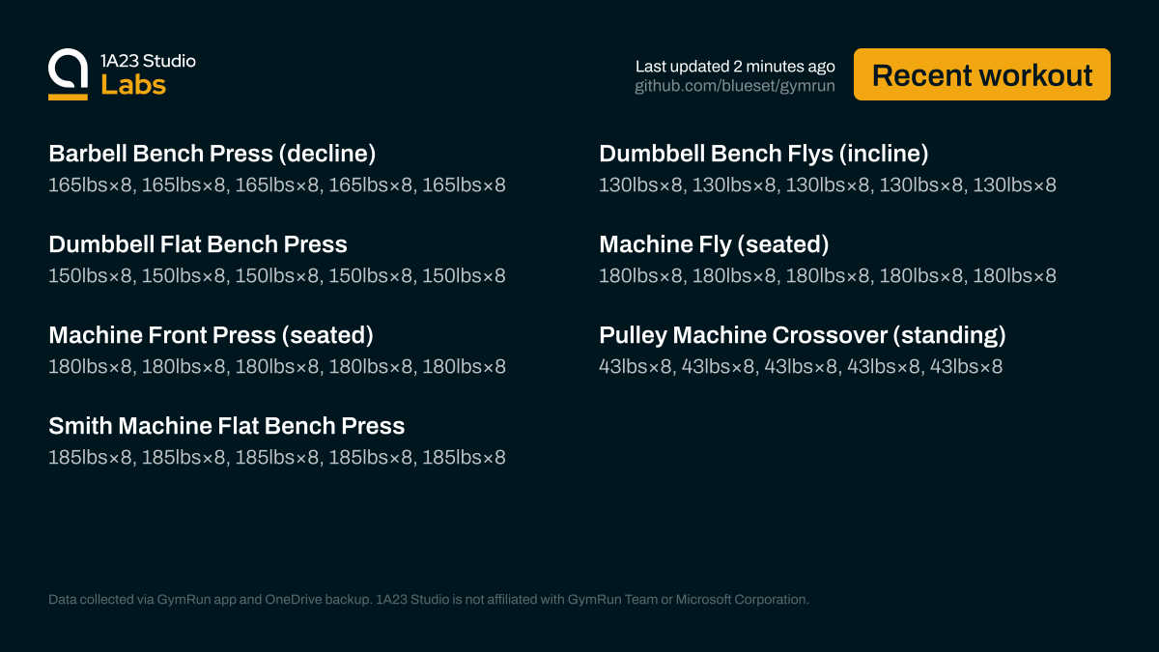Screen dimensions: 1159x652
Task: Open the github.com/blueset/gymrun link
Action: coord(734,87)
